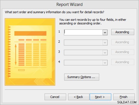Screen dimensions: 139x105
Task: Expand the second sort field dropdown arrow
Action: (x=105, y=43)
